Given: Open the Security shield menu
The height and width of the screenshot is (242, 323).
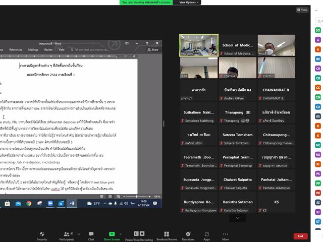Looking at the screenshot, I should 42,236.
